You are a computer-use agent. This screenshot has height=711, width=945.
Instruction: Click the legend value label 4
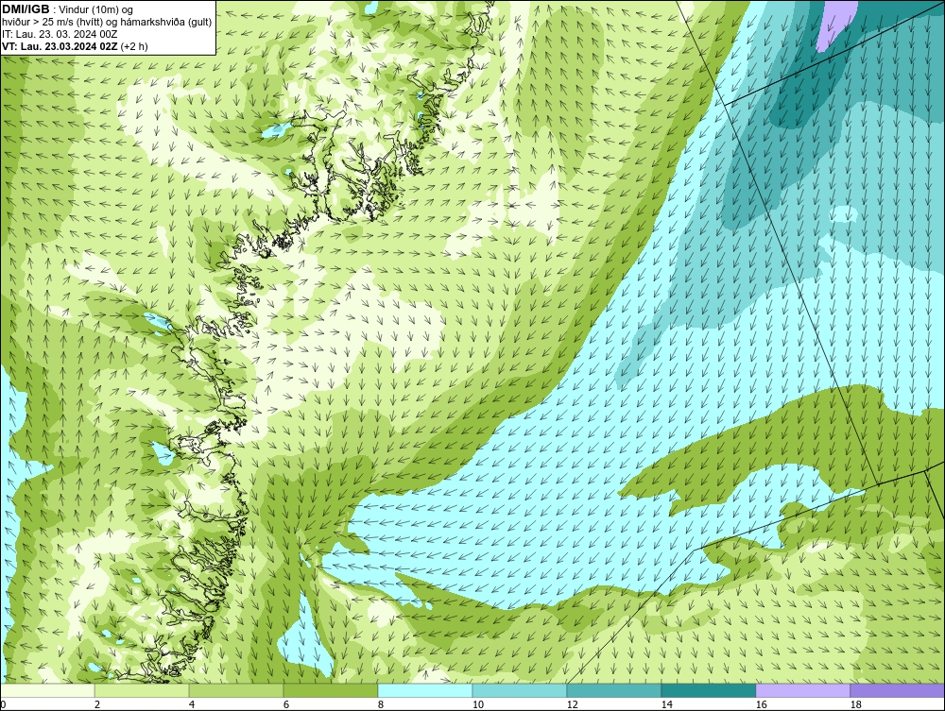192,704
